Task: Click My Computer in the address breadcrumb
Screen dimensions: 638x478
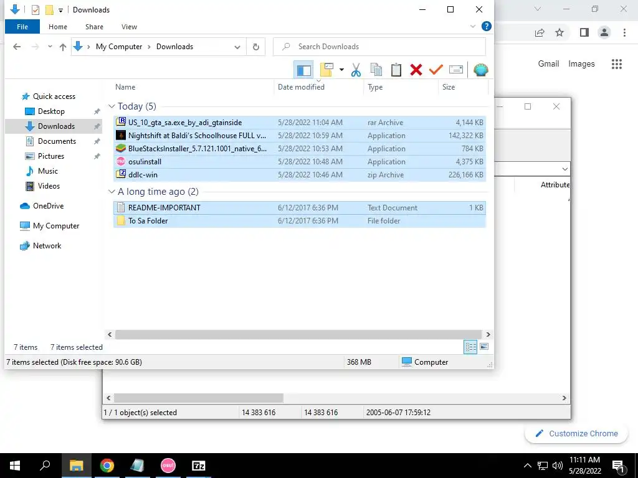Action: [x=119, y=47]
